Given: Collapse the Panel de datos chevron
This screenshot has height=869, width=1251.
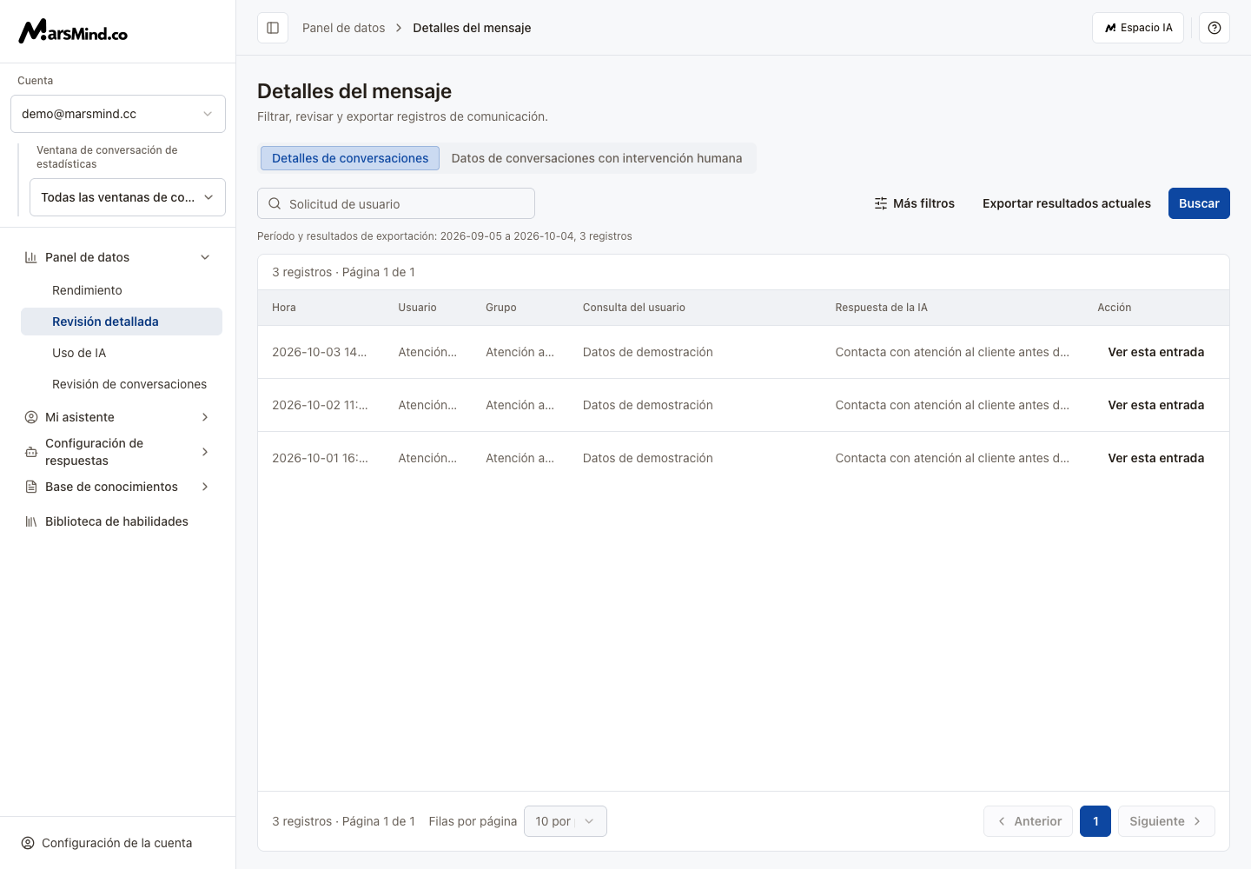Looking at the screenshot, I should click(x=205, y=257).
